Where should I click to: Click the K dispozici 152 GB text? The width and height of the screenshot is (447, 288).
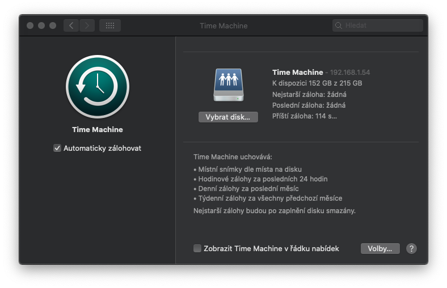coord(317,83)
